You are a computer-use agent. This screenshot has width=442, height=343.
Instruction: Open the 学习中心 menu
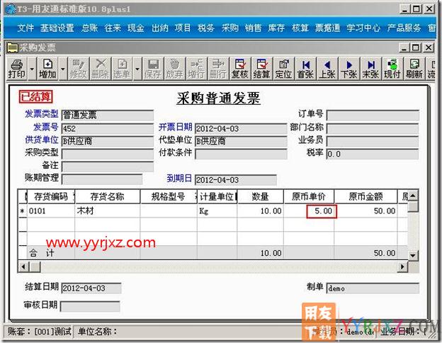tap(363, 28)
